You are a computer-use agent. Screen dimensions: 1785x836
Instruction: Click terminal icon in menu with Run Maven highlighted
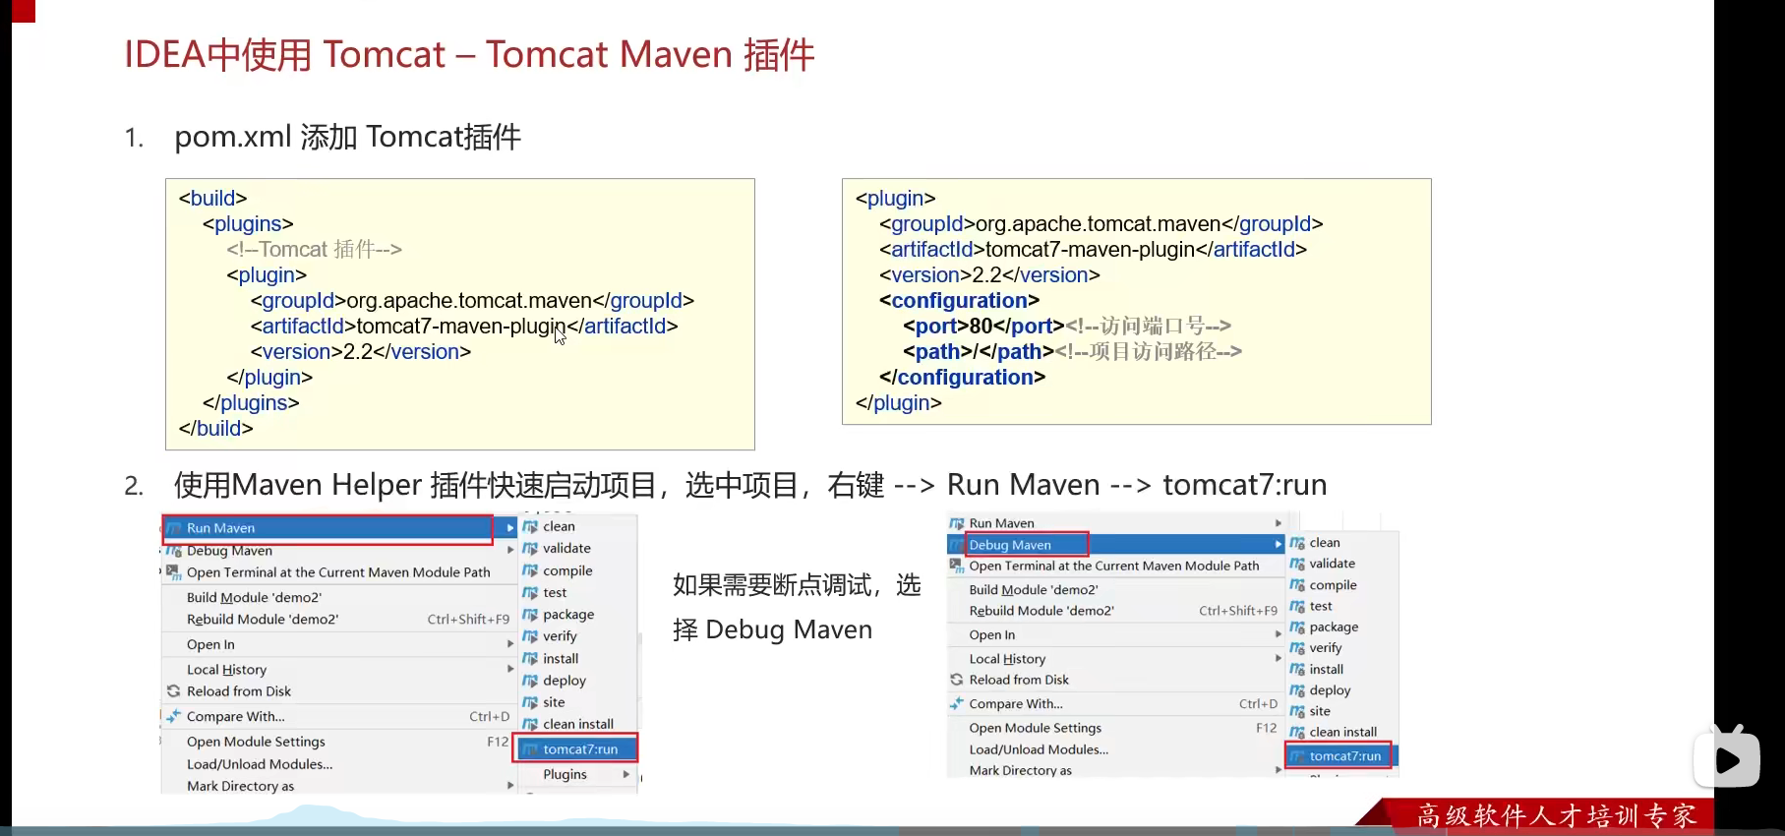pos(174,572)
